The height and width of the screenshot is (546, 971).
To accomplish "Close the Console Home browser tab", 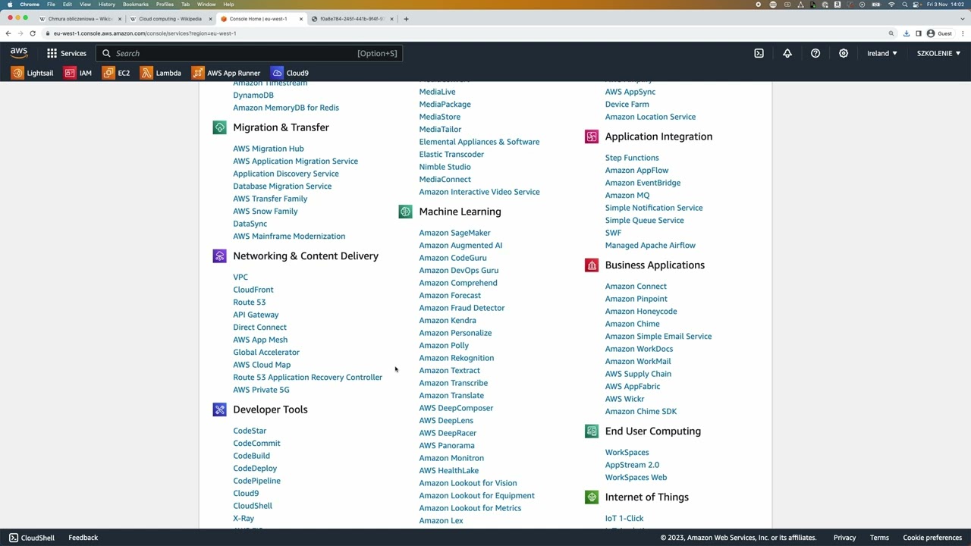I will point(301,19).
